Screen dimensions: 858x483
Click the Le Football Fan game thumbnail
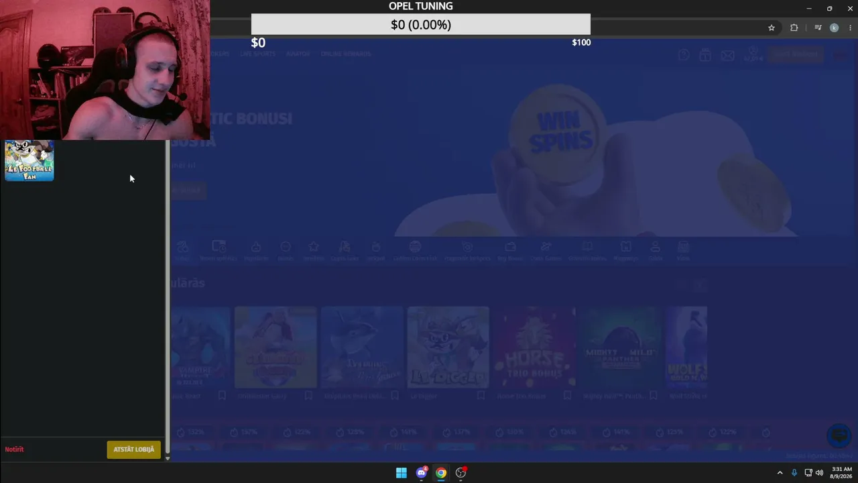(29, 161)
